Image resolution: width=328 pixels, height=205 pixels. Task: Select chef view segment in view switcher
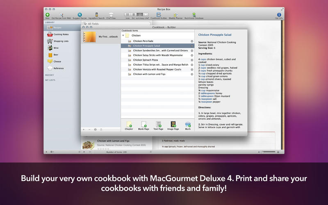click(x=146, y=14)
